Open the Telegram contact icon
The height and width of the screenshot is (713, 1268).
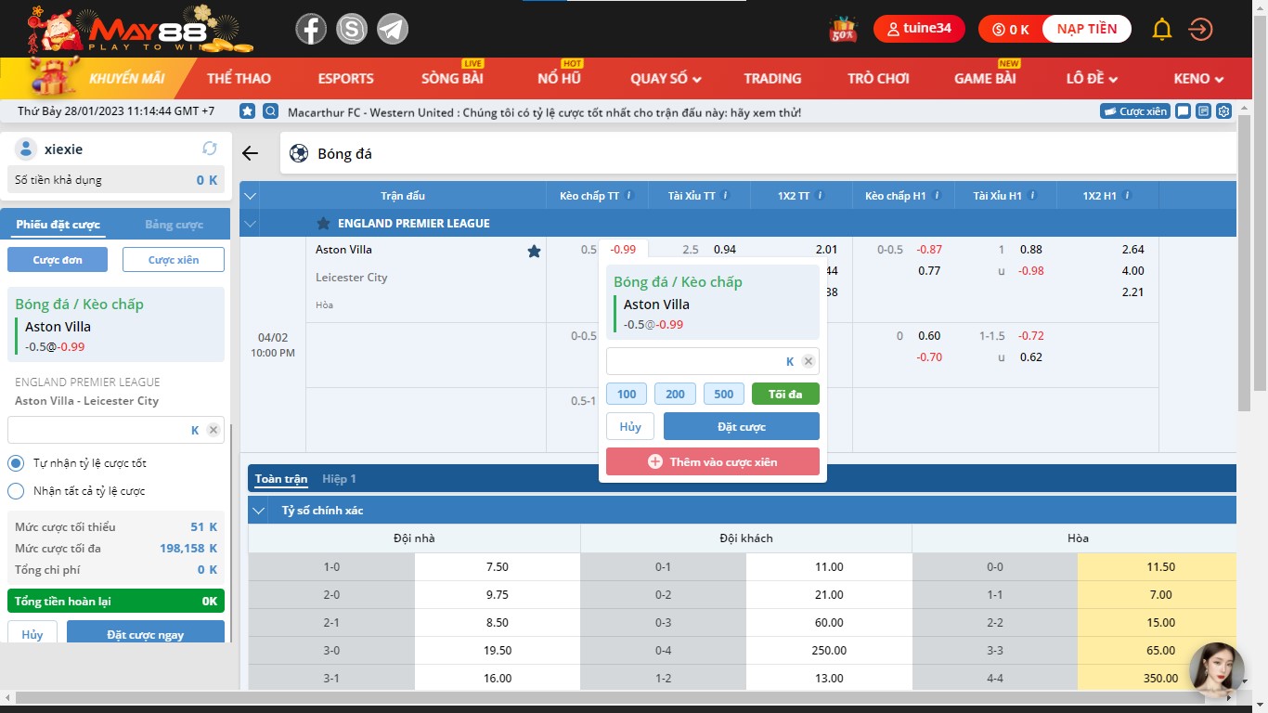point(392,30)
